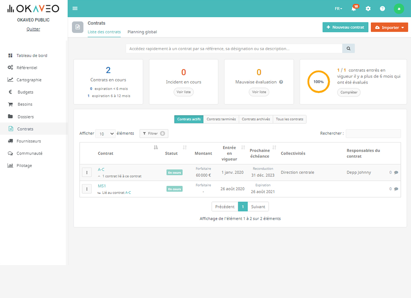Open the MS1 contract link
411x298 pixels.
point(102,186)
